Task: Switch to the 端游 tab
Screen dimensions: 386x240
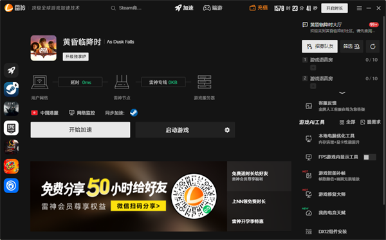Action: [213, 8]
